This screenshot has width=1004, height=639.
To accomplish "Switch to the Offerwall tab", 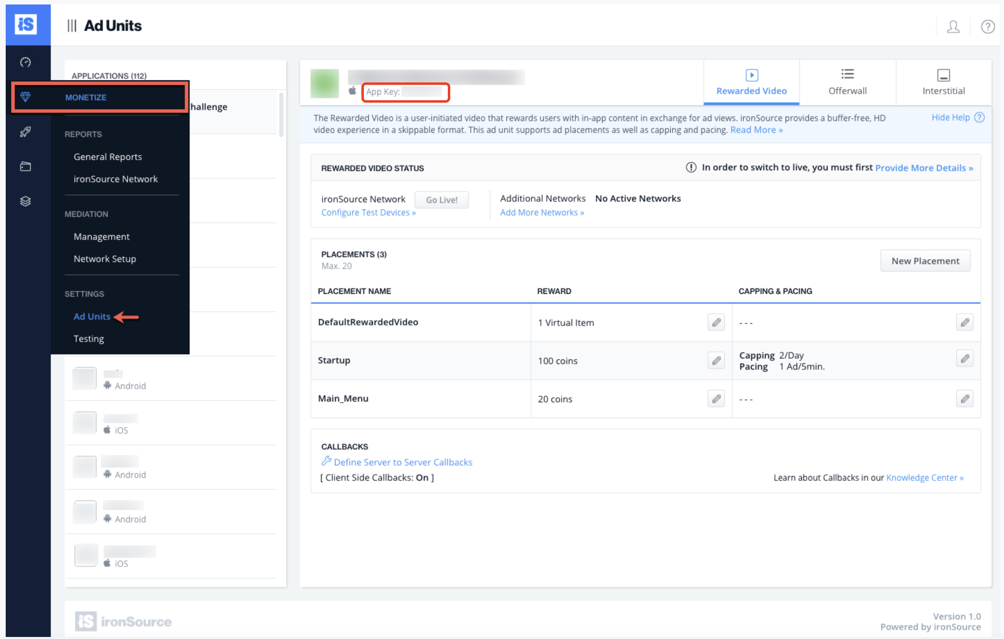I will (x=848, y=82).
